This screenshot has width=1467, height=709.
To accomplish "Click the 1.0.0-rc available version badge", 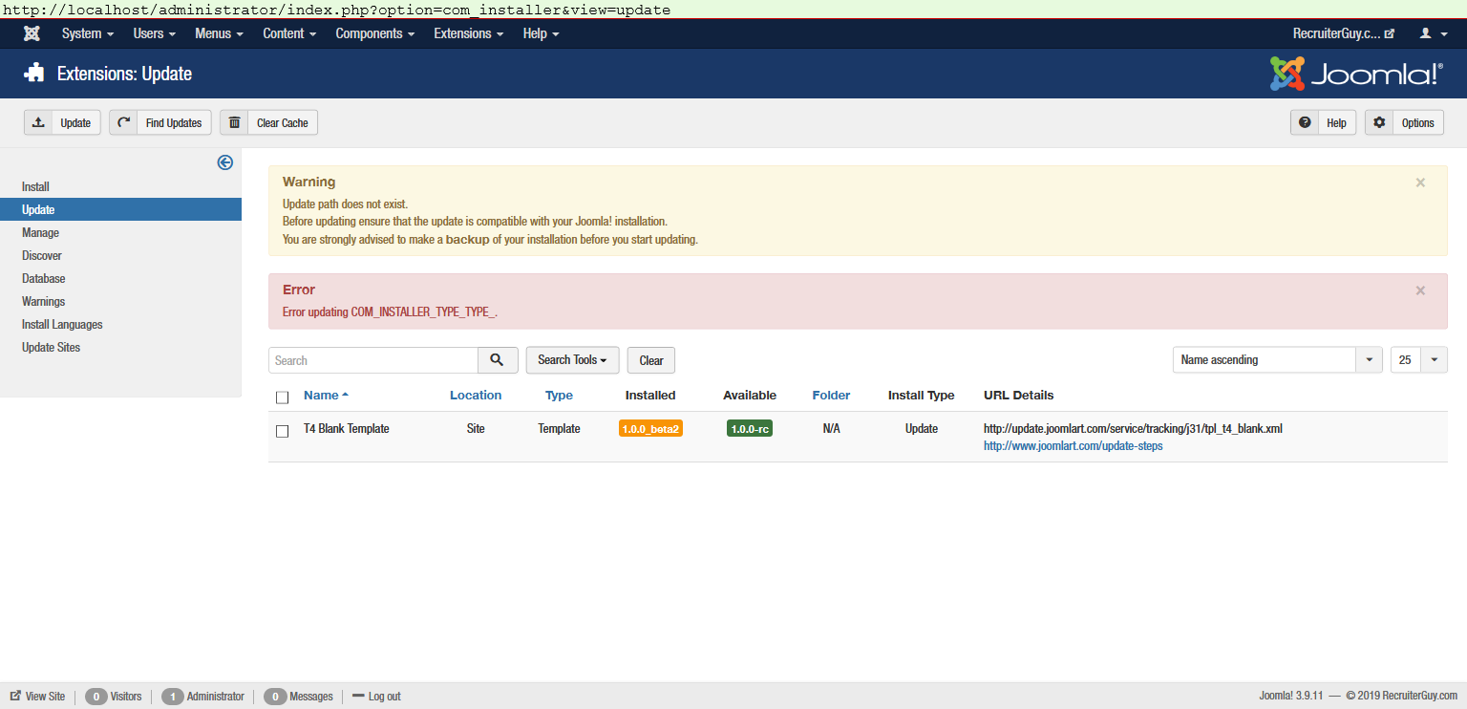I will point(750,429).
